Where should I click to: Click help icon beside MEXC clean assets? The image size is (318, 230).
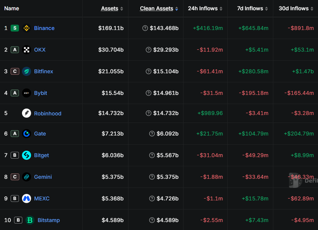pos(152,199)
